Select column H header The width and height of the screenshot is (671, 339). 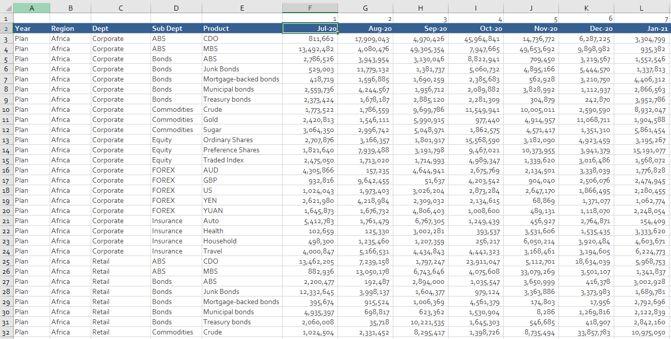tap(421, 8)
